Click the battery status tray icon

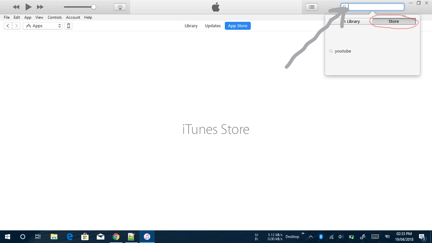point(351,237)
